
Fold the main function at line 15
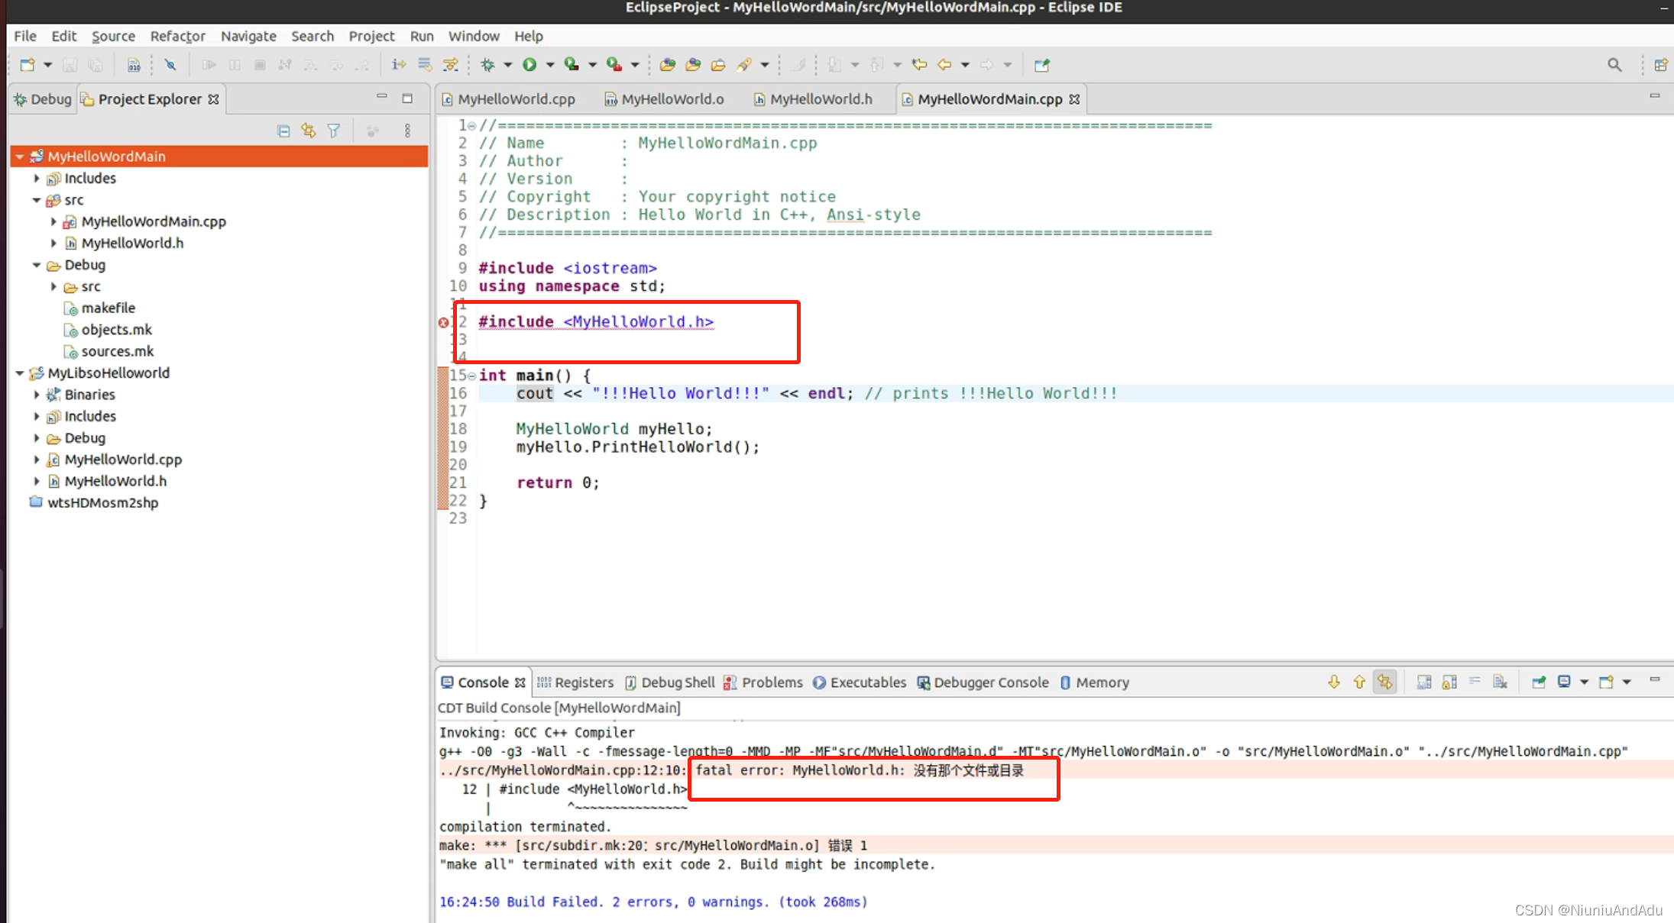pos(472,376)
